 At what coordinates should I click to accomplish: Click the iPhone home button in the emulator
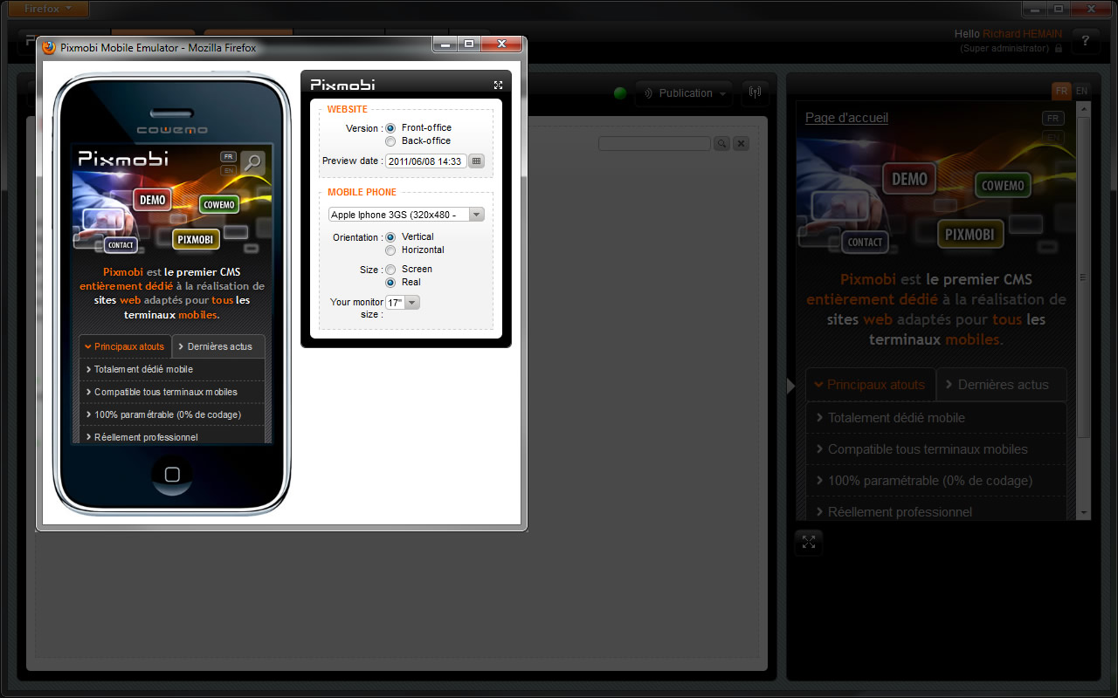[x=172, y=474]
